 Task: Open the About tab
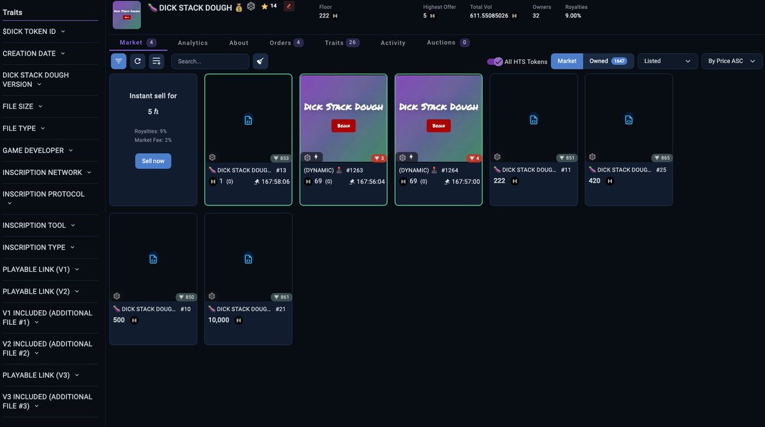(239, 43)
